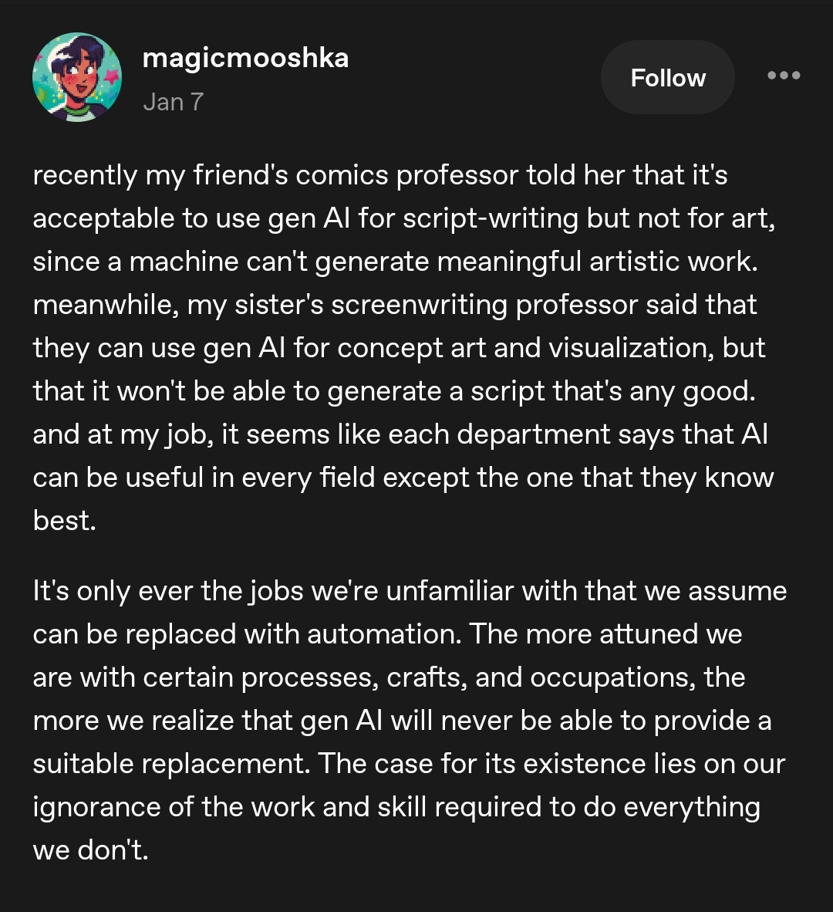
Task: Click magicmooshka's profile avatar
Action: point(77,78)
